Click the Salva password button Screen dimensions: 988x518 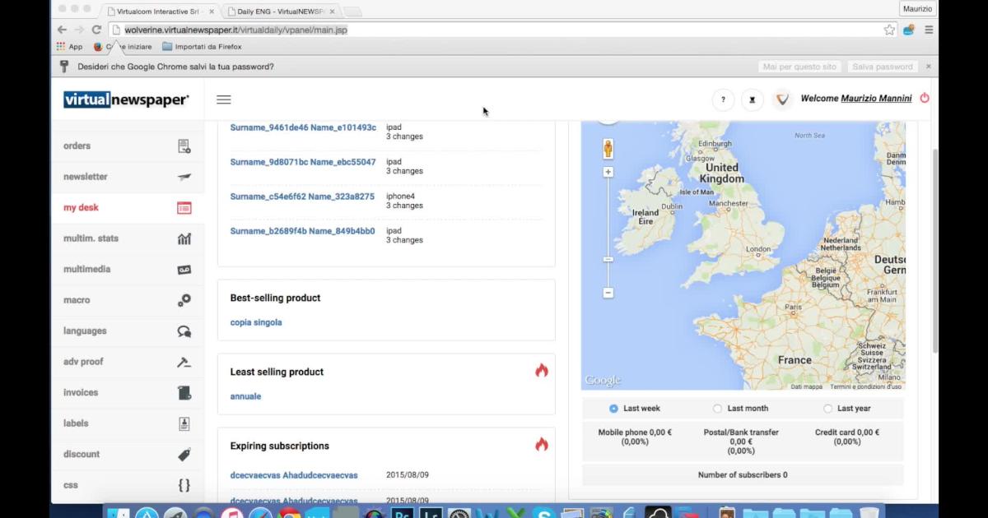click(x=882, y=67)
